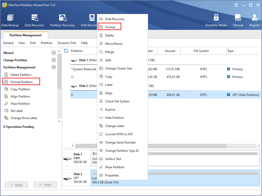Select Delete in the context menu
The height and width of the screenshot is (196, 262).
[x=122, y=35]
